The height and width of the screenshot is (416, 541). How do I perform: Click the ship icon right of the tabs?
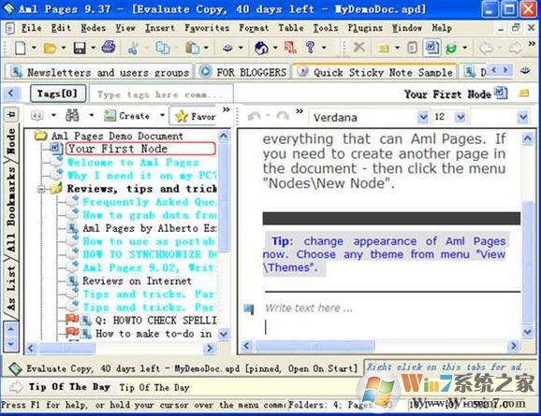click(x=525, y=71)
